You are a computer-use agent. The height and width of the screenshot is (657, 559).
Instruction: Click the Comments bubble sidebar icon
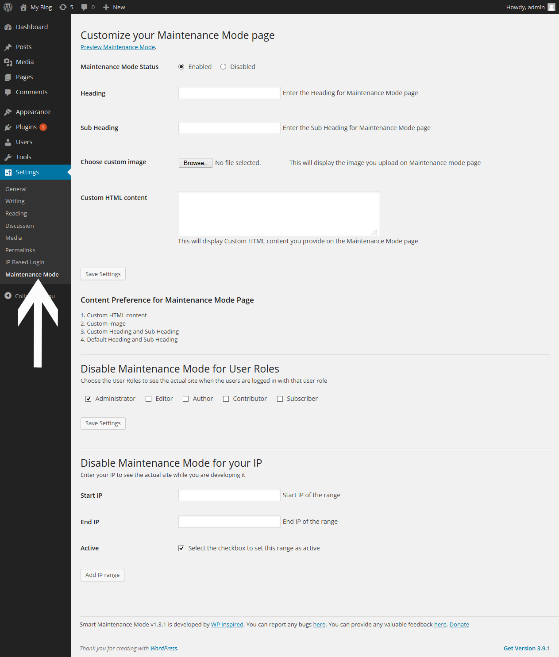(8, 92)
